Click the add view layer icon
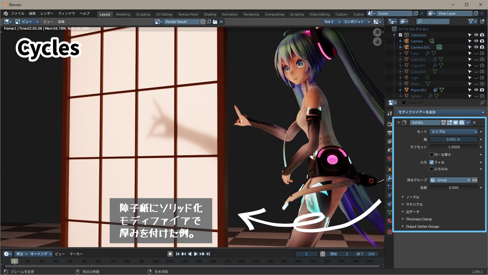488x275 pixels. [476, 13]
